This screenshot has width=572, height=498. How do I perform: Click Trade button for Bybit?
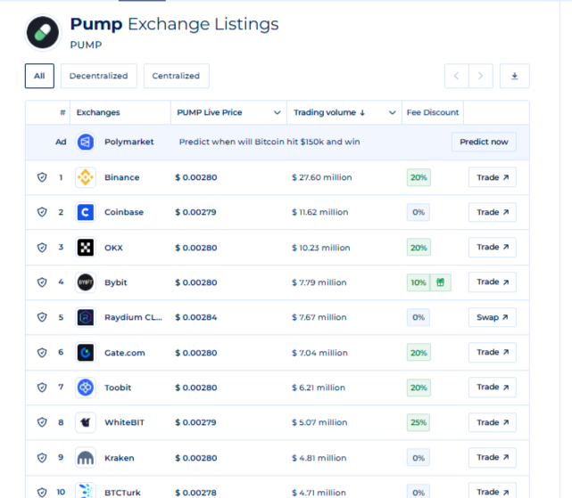pyautogui.click(x=493, y=282)
